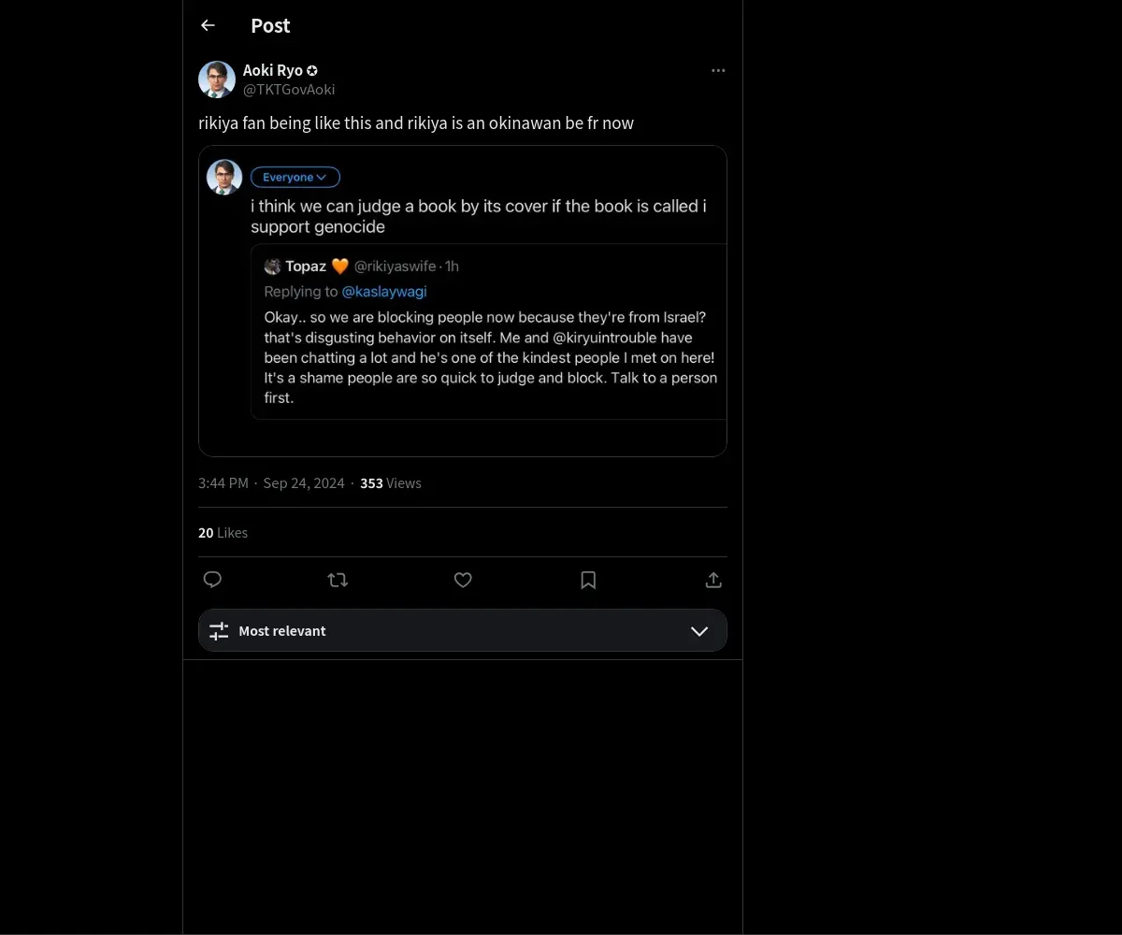Viewport: 1122px width, 935px height.
Task: Open Aoki Ryo's profile picture
Action: tap(217, 79)
